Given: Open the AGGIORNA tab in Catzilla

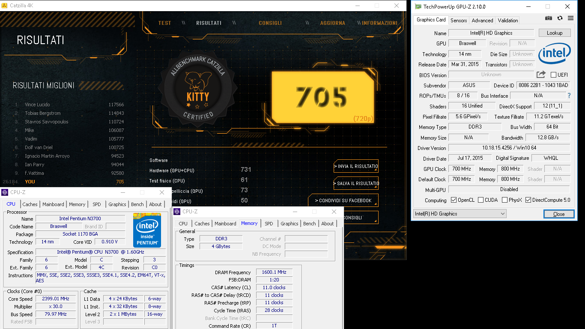Looking at the screenshot, I should [x=332, y=23].
